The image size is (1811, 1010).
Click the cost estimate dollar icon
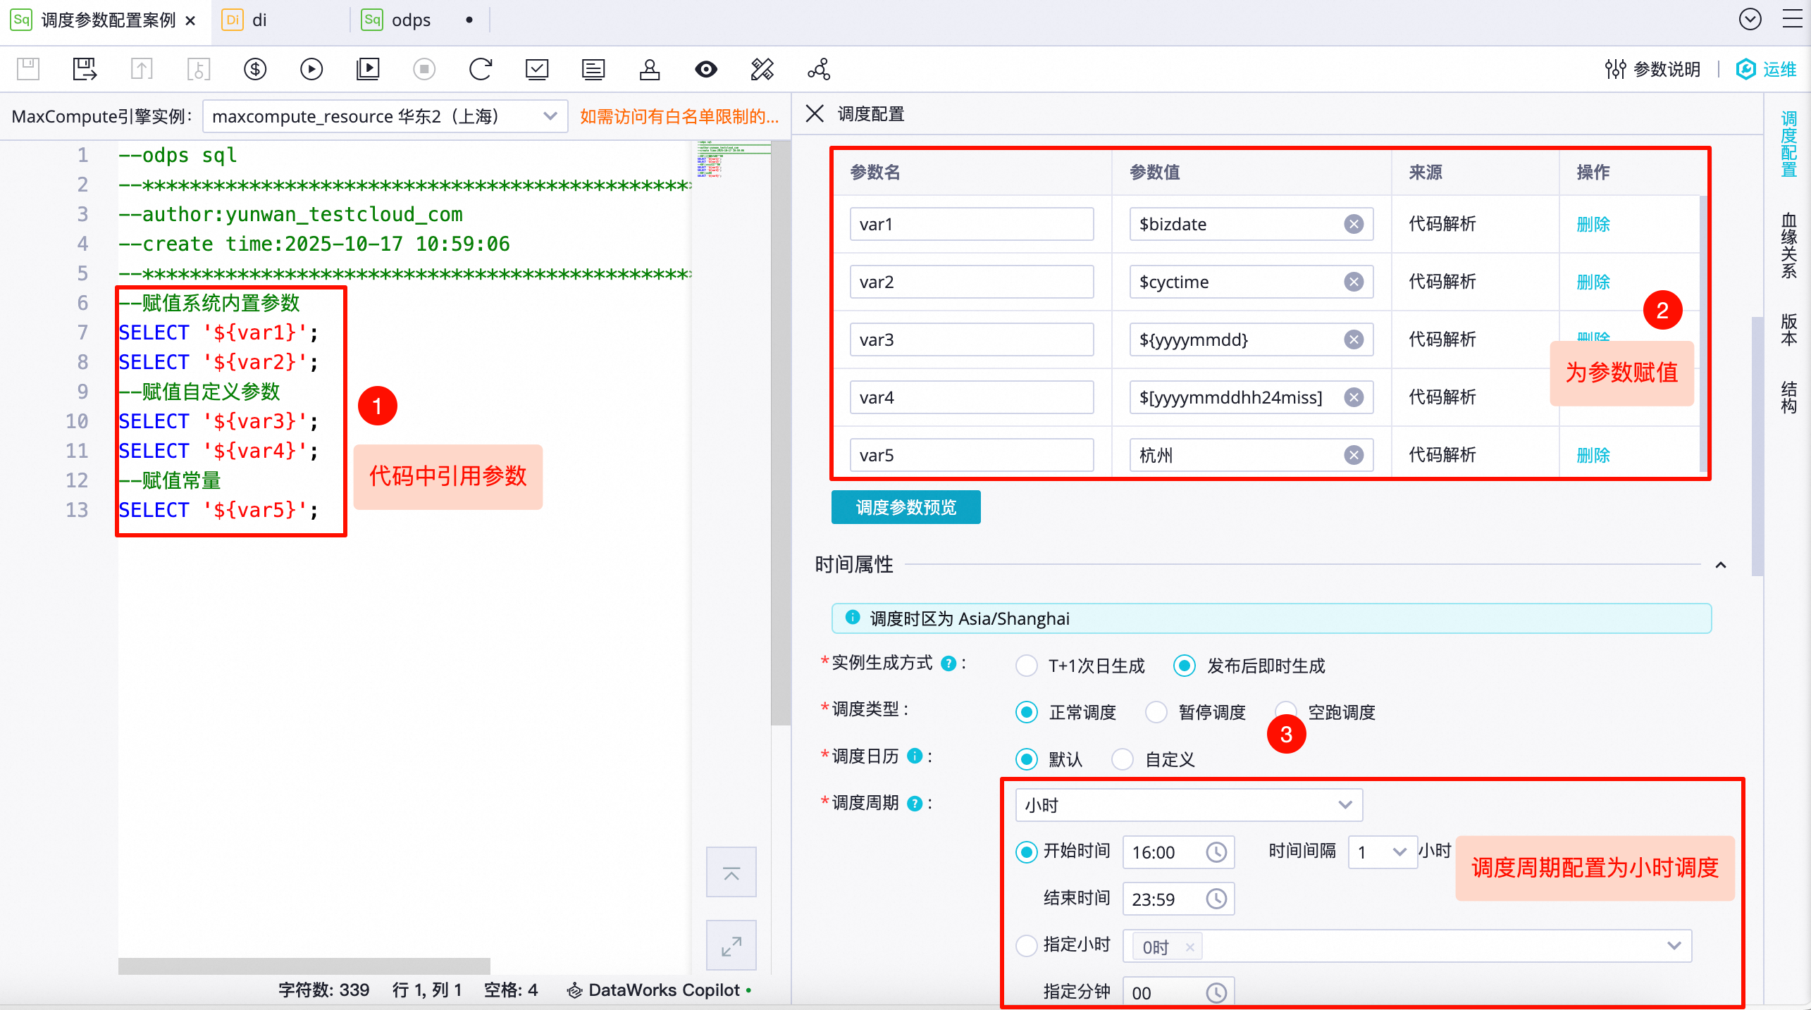254,69
